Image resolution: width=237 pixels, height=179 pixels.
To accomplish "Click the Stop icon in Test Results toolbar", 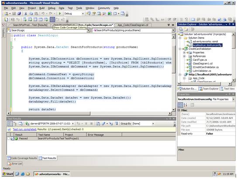I will (92, 124).
